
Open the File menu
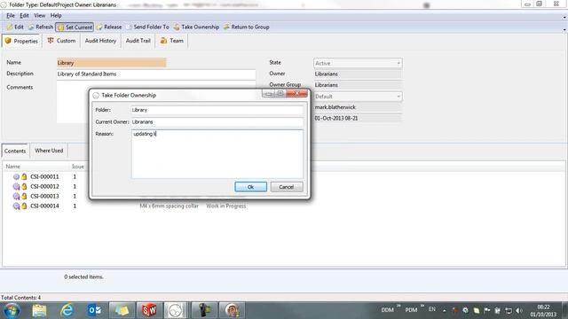[11, 16]
